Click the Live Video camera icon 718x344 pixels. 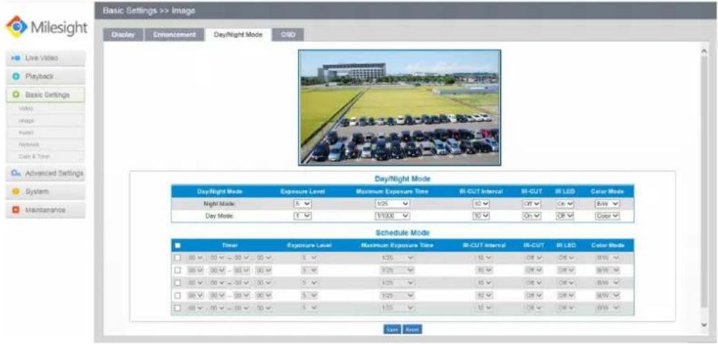coord(16,58)
